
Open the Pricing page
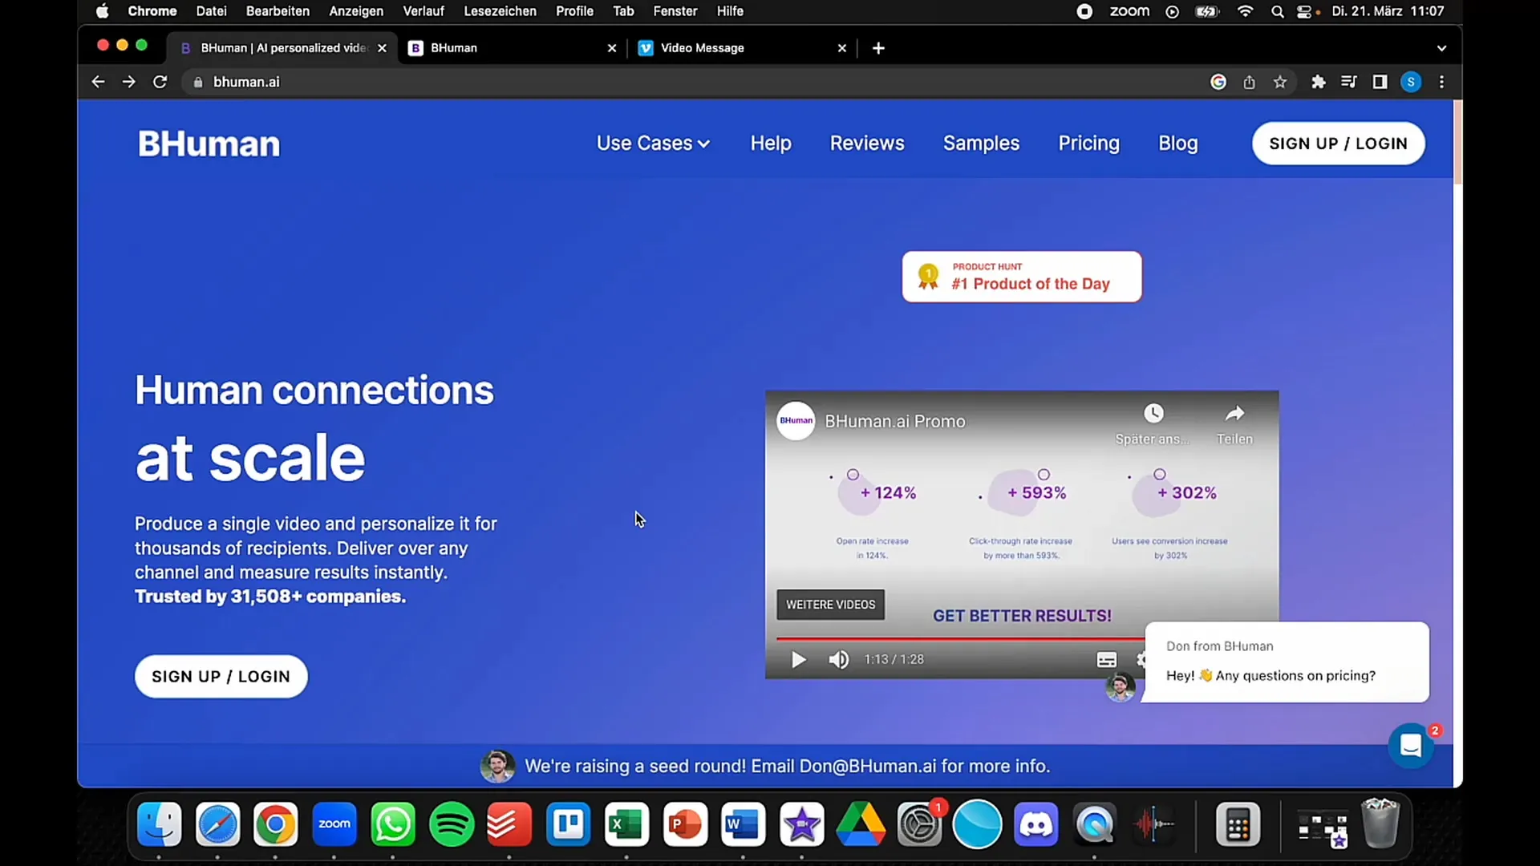[x=1088, y=144]
